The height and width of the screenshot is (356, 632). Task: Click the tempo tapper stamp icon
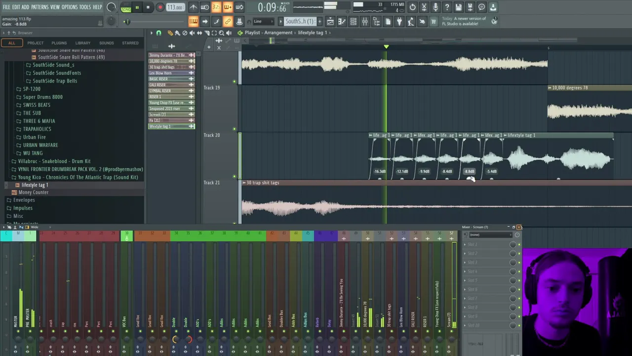pyautogui.click(x=411, y=21)
